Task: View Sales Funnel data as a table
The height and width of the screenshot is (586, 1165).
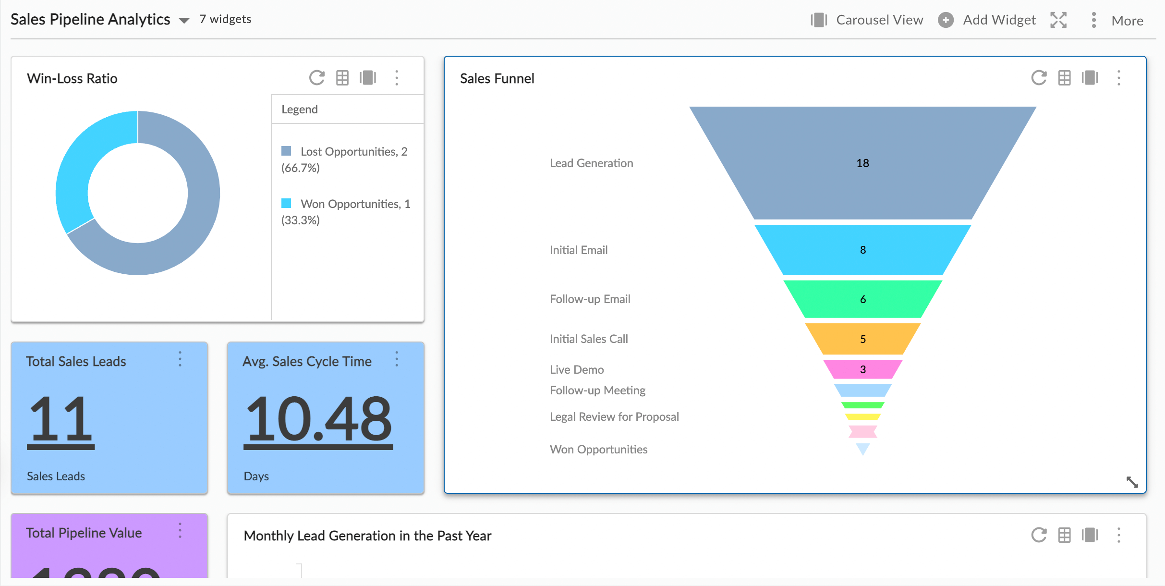Action: 1065,77
